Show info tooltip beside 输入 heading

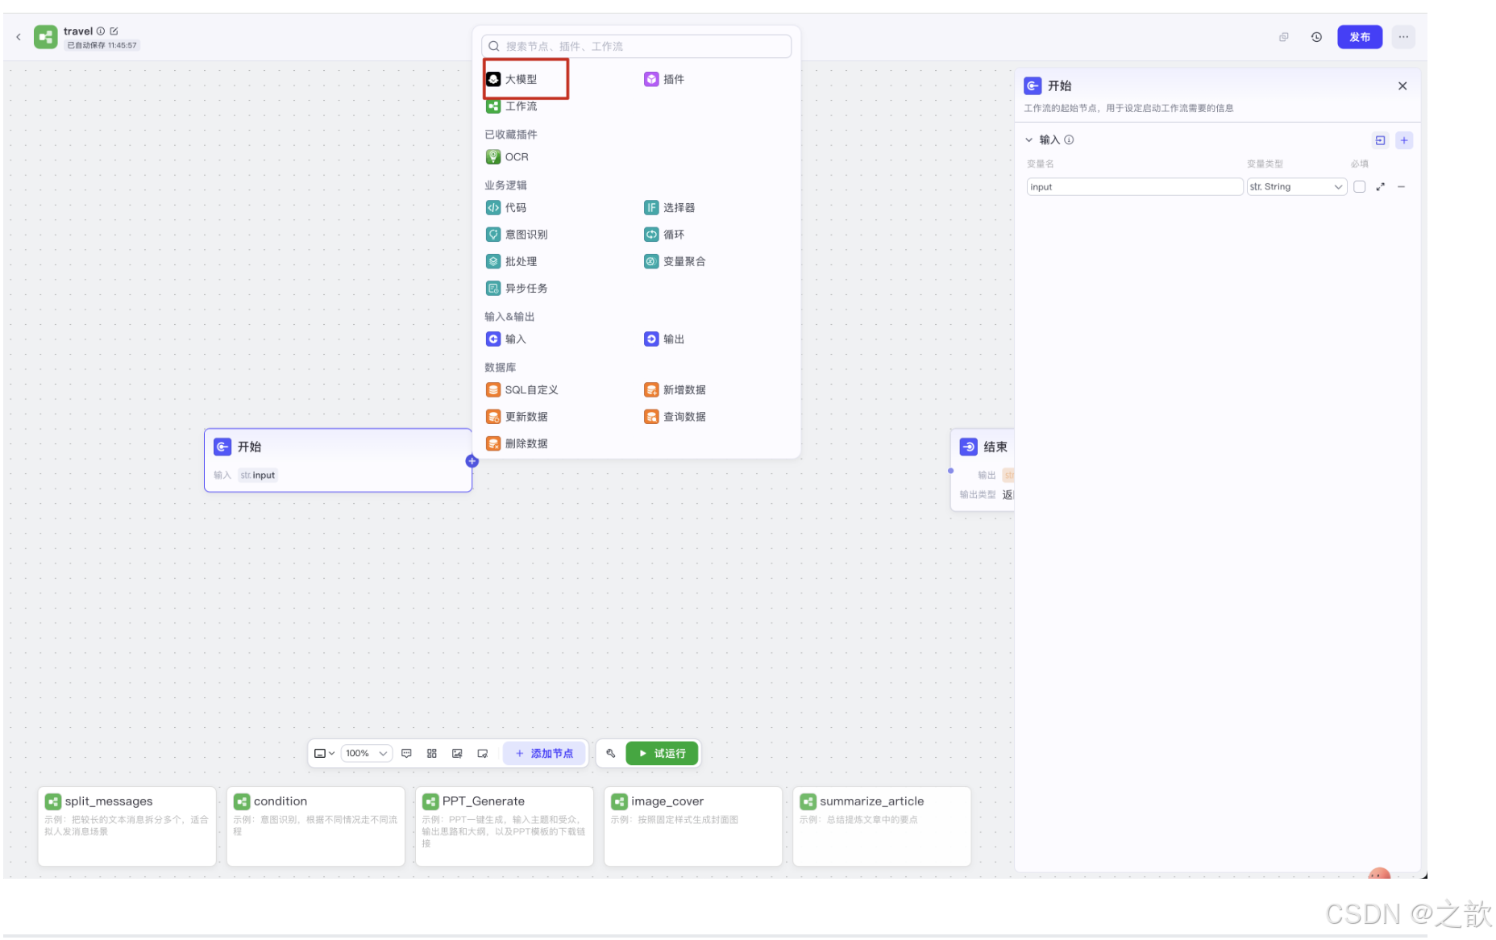(x=1069, y=140)
